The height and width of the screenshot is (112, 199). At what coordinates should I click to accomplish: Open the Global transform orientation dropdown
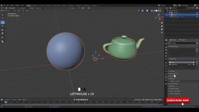(x=73, y=8)
